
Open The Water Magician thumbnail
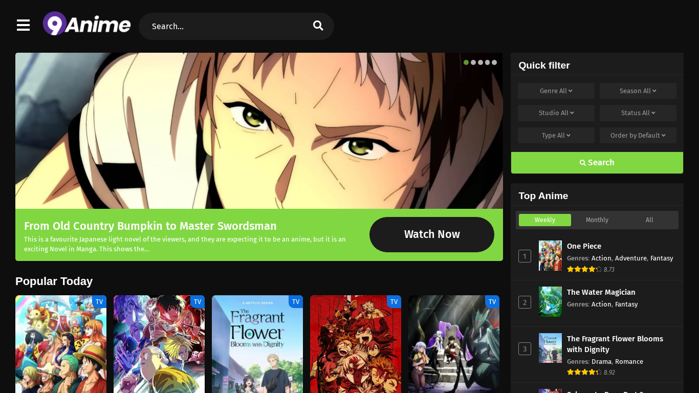tap(550, 301)
